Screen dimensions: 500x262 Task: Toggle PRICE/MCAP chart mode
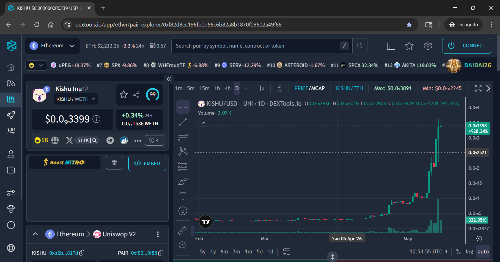309,88
